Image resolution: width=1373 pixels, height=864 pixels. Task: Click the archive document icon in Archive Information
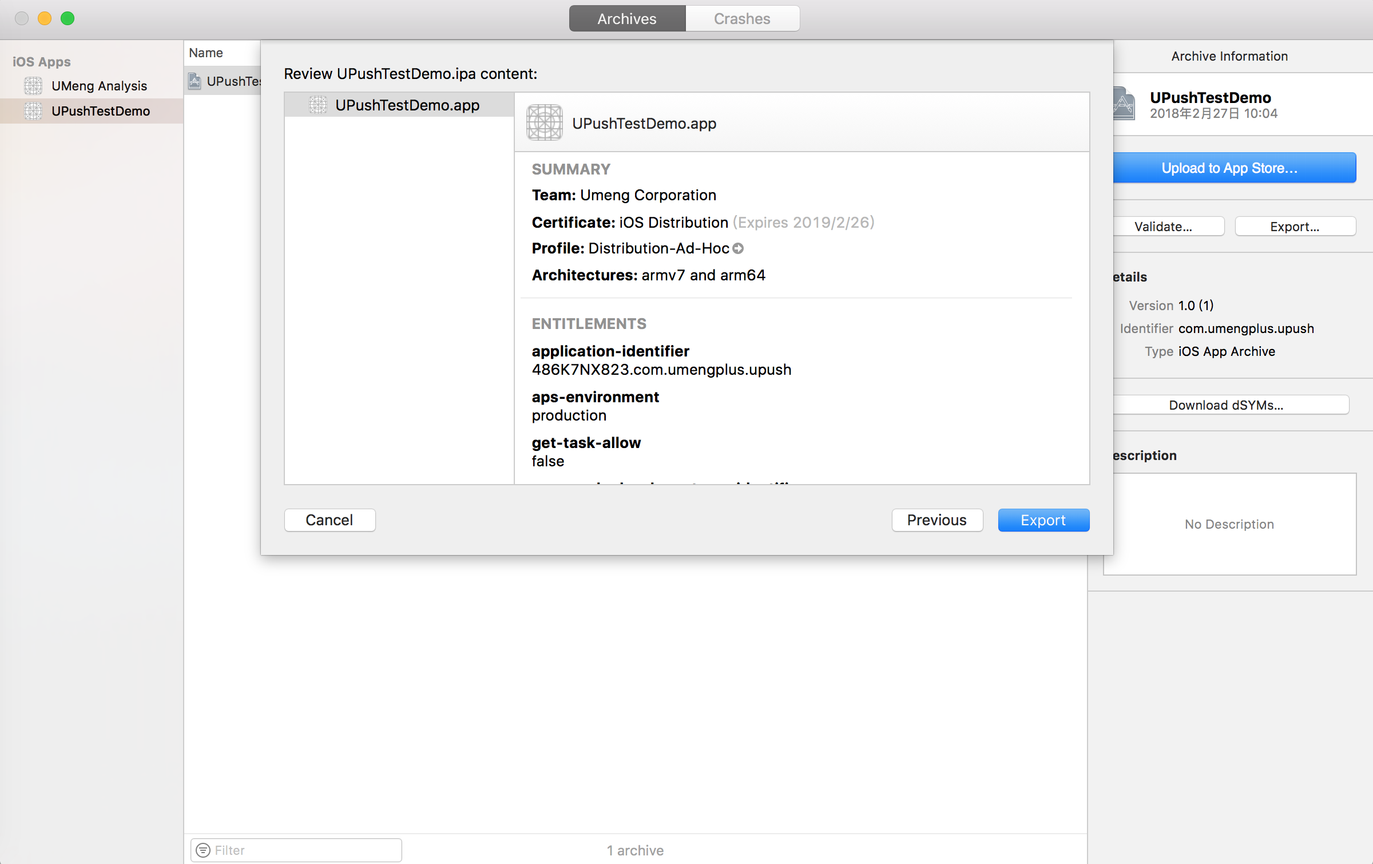(x=1124, y=104)
